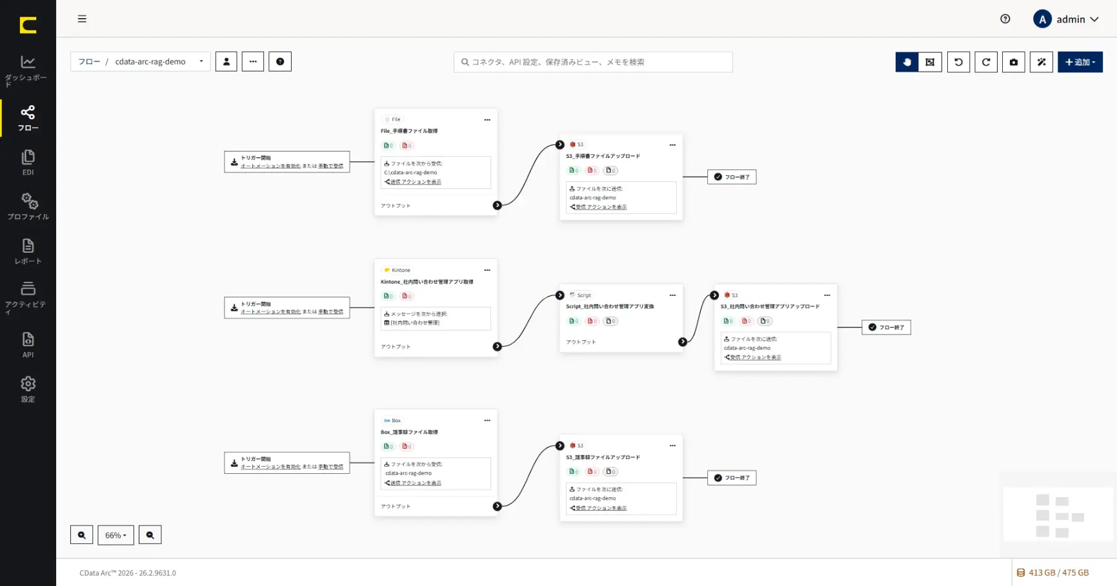Viewport: 1117px width, 586px height.
Task: Click the フロー breadcrumb label
Action: (x=89, y=62)
